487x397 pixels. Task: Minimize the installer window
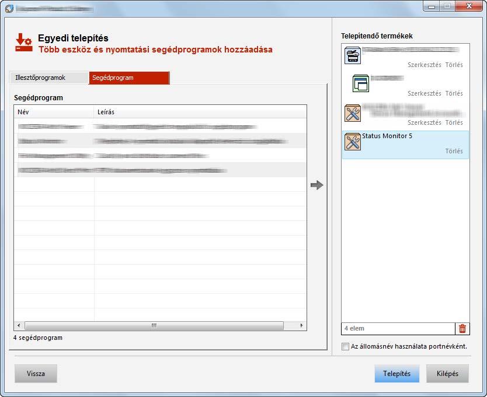(432, 6)
